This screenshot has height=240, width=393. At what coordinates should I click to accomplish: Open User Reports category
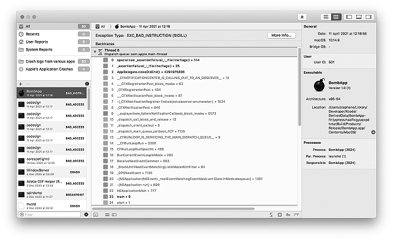54,42
